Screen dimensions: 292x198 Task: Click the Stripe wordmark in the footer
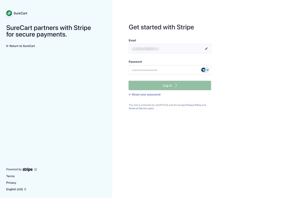[28, 169]
